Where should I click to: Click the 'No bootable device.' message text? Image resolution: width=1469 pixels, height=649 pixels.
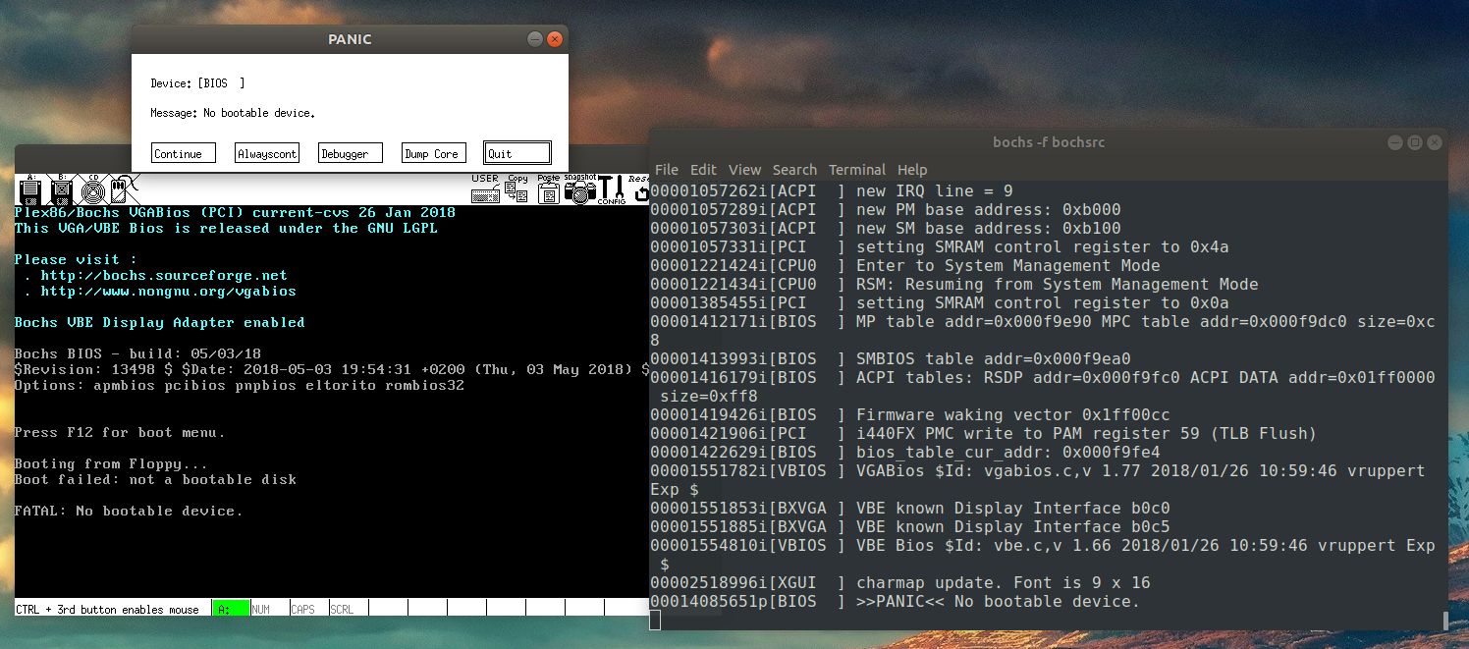click(x=259, y=113)
